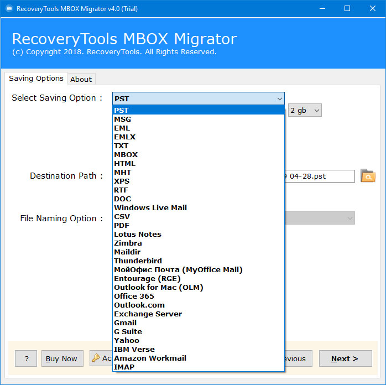
Task: Choose Exchange Server option
Action: (199, 314)
